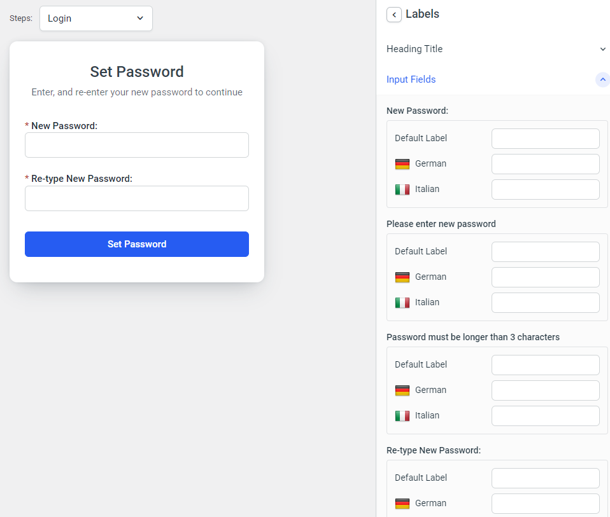Viewport: 610px width, 517px height.
Task: Select the Input Fields section label
Action: 411,79
